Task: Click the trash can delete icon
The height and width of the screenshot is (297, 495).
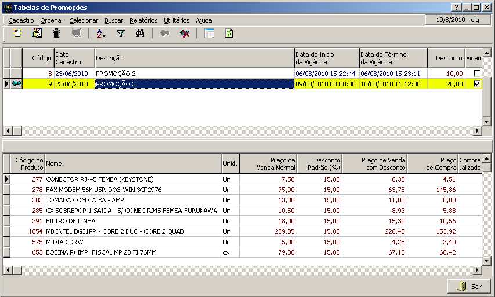Action: [56, 34]
